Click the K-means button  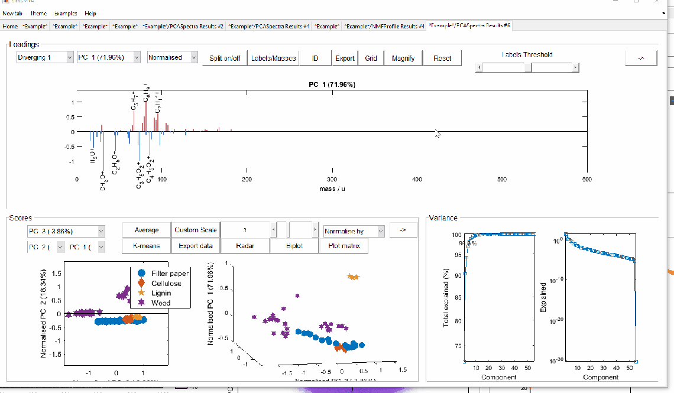tap(146, 246)
